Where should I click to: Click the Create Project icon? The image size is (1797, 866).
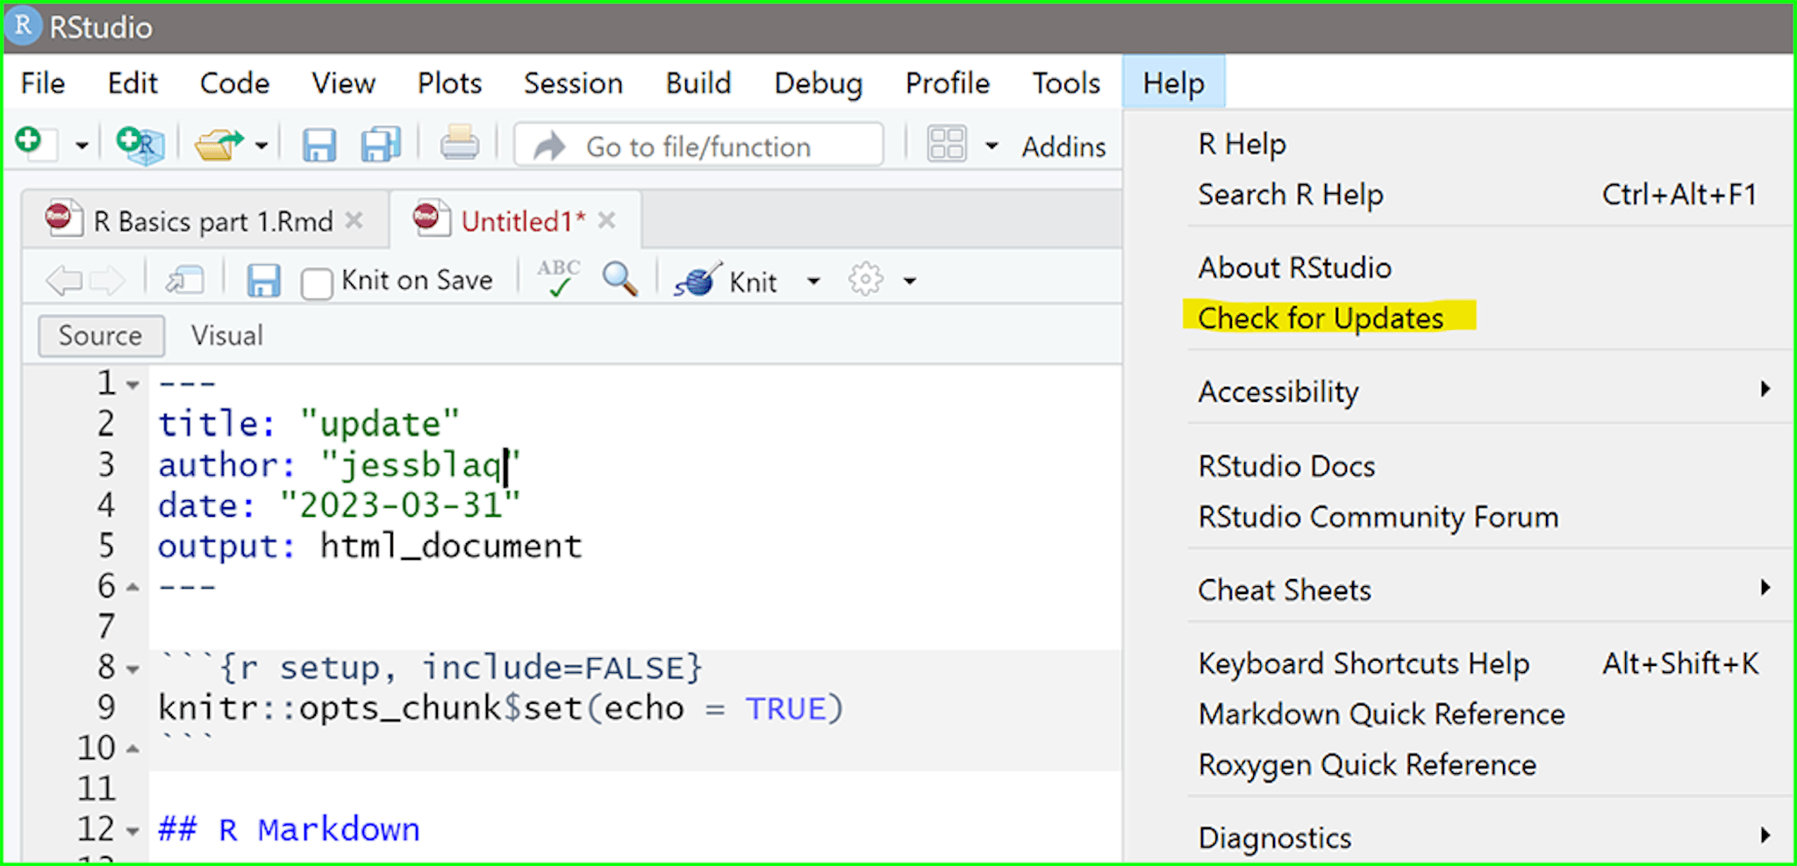coord(140,145)
